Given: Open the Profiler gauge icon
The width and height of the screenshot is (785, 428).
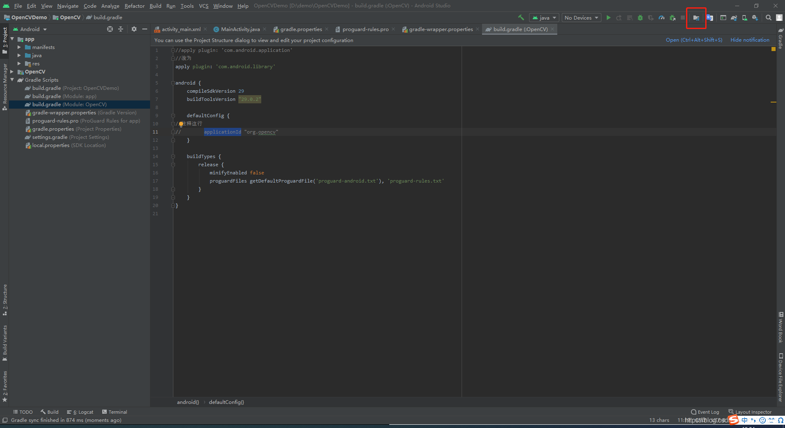Looking at the screenshot, I should point(662,18).
